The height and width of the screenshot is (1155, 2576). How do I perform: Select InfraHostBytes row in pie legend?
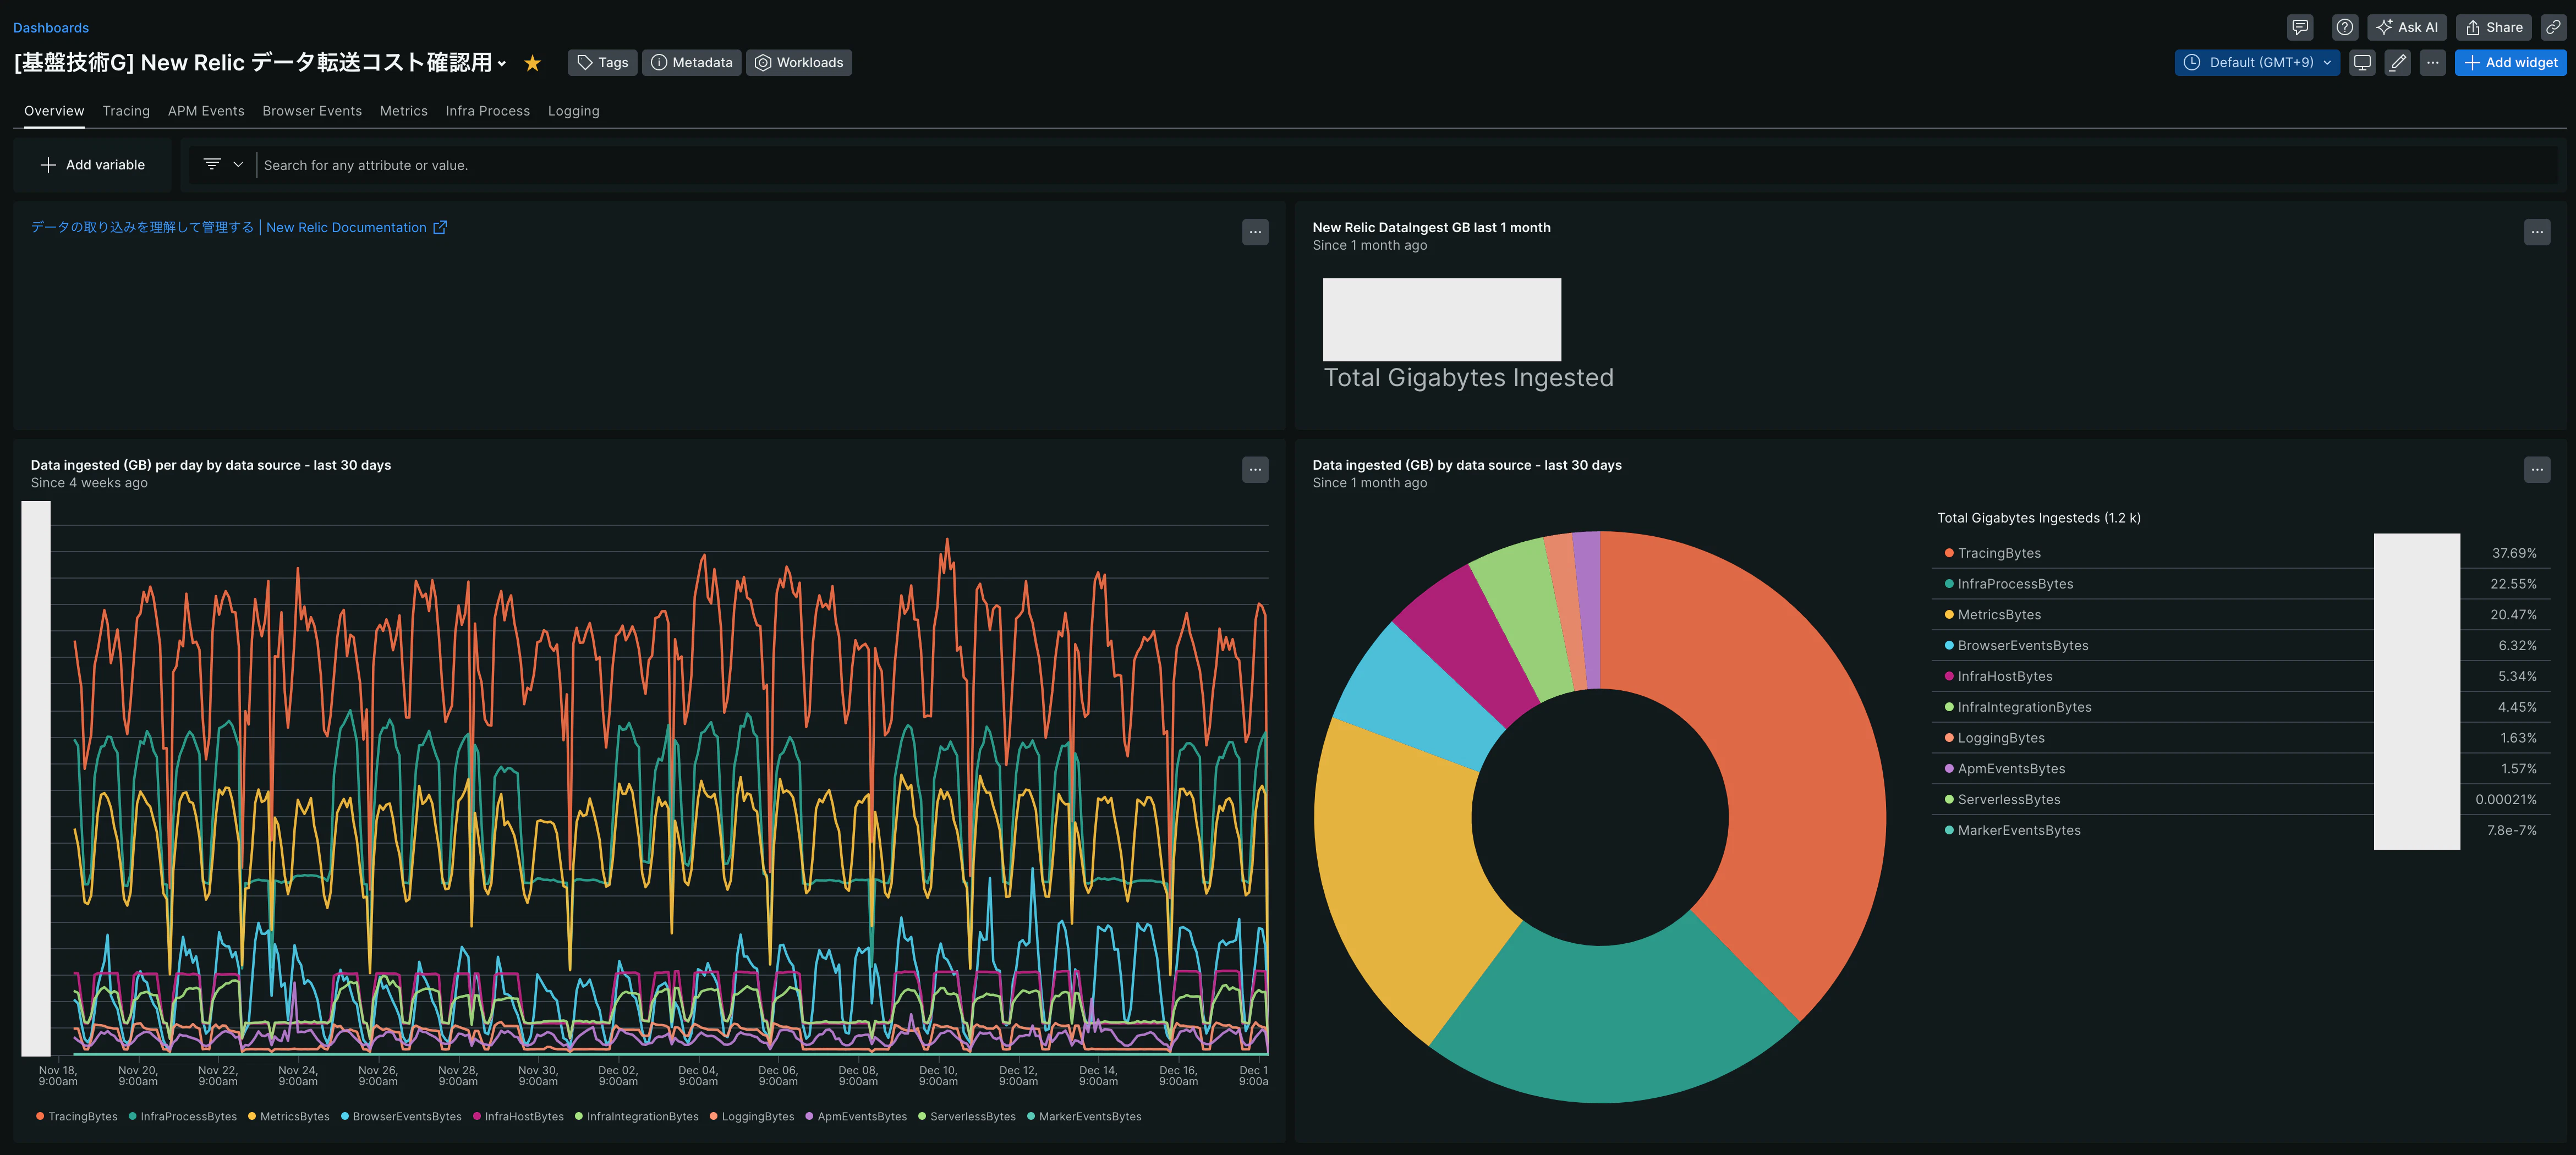click(x=2240, y=676)
